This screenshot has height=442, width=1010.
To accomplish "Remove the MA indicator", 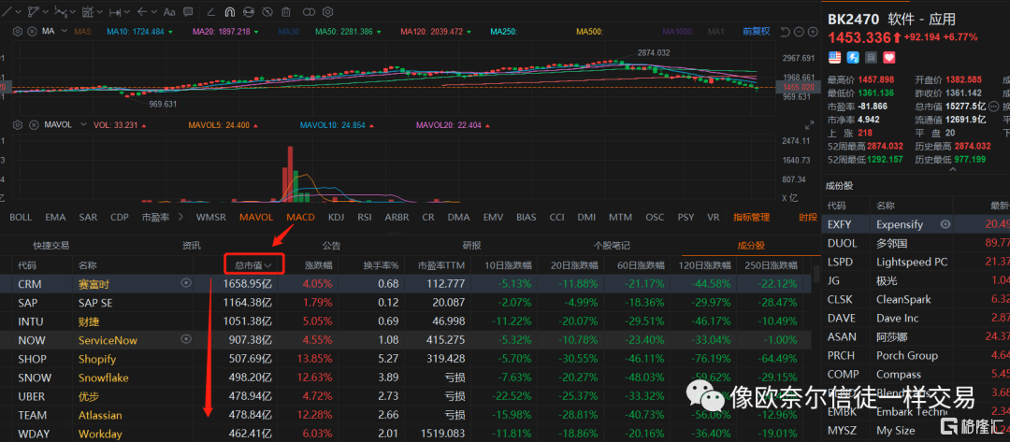I will 31,31.
